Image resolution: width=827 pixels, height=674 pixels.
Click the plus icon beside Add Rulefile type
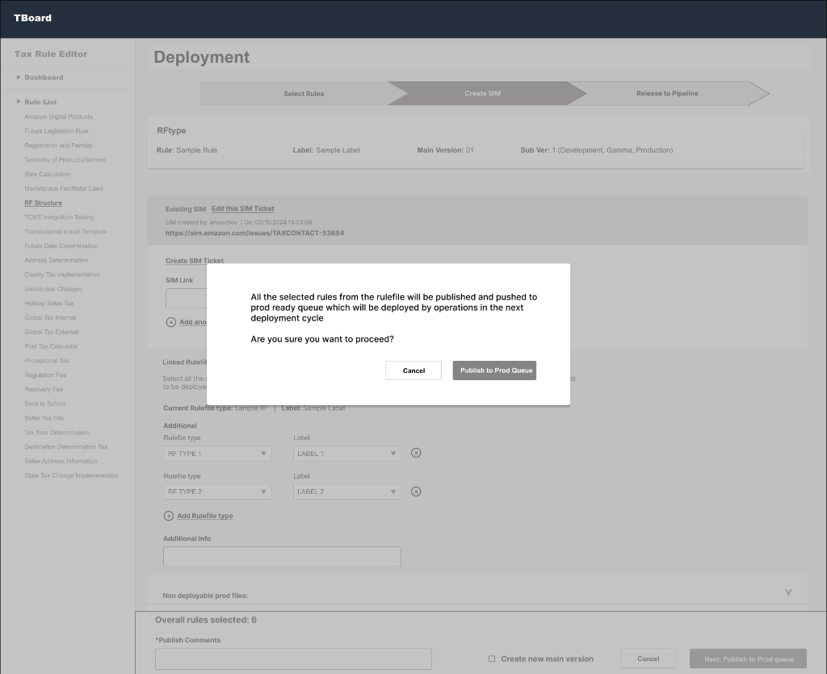tap(170, 517)
